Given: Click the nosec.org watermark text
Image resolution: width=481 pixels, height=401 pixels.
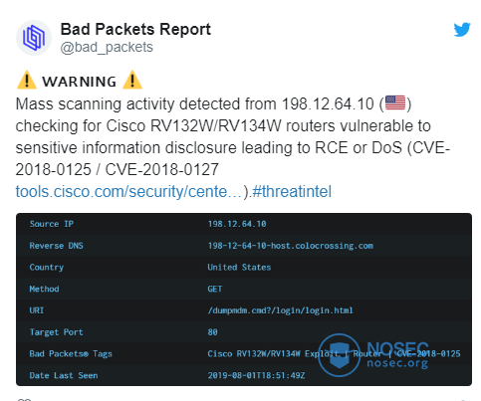Looking at the screenshot, I should 397,363.
